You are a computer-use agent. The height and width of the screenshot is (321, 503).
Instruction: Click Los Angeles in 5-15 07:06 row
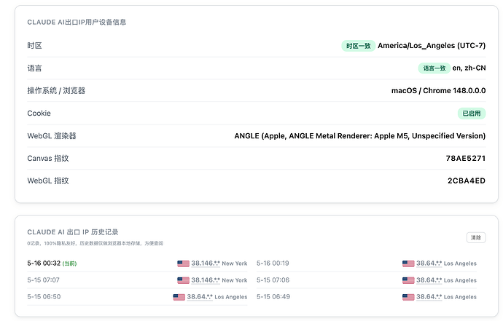click(x=460, y=280)
